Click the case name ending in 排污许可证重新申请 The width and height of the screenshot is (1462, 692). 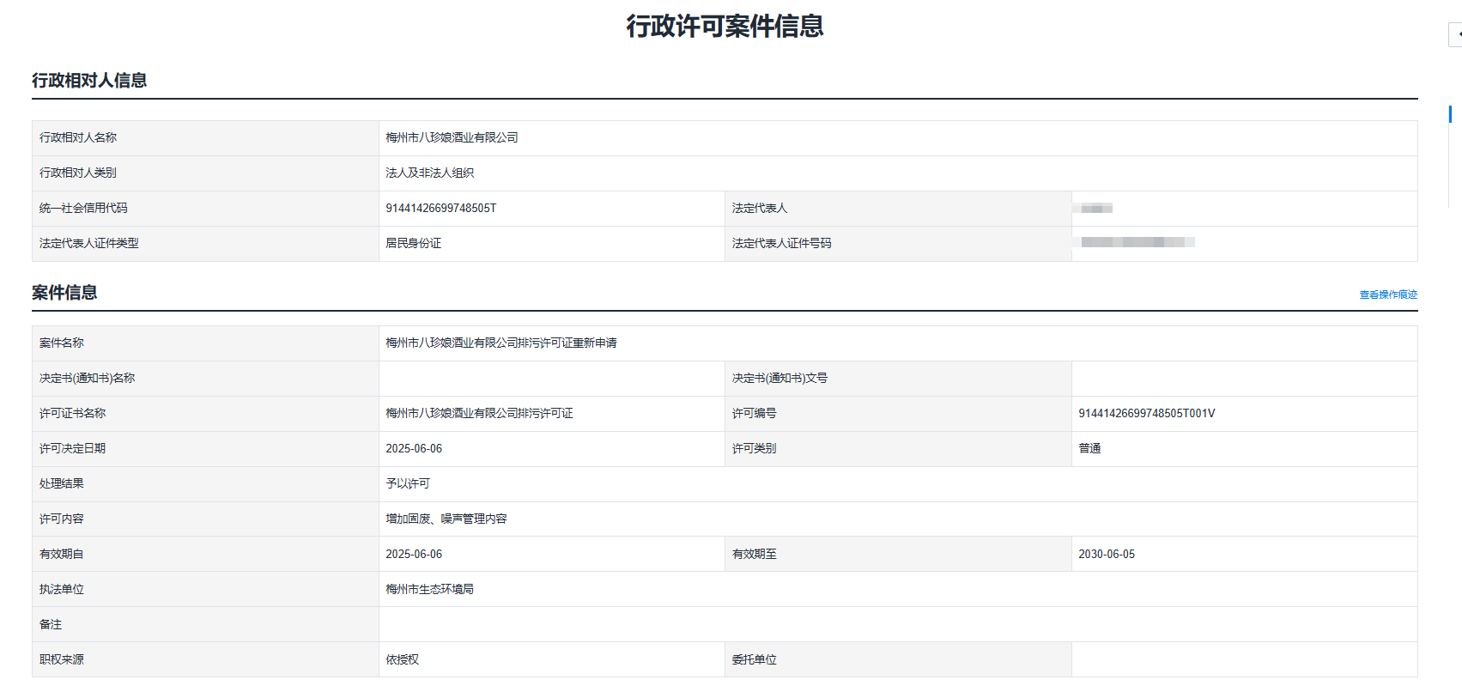[500, 343]
